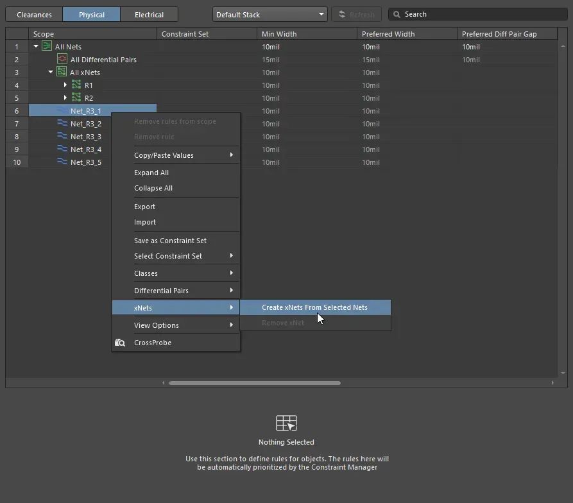Image resolution: width=573 pixels, height=503 pixels.
Task: Click the net icon beside Net_R3_3
Action: (62, 136)
